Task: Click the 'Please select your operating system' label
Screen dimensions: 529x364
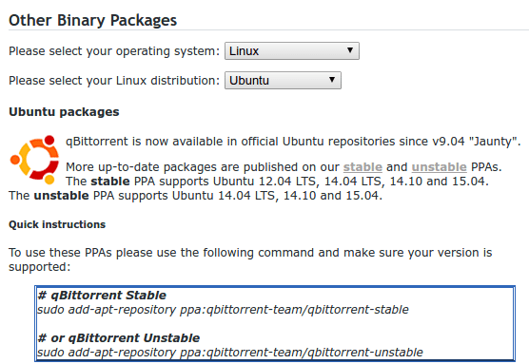Action: 114,51
